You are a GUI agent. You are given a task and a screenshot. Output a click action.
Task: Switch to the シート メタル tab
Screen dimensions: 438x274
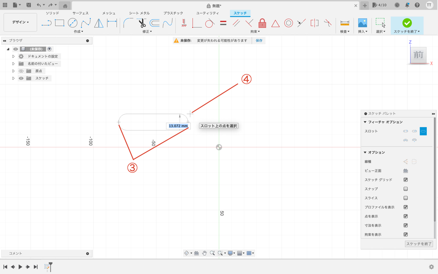pos(139,13)
